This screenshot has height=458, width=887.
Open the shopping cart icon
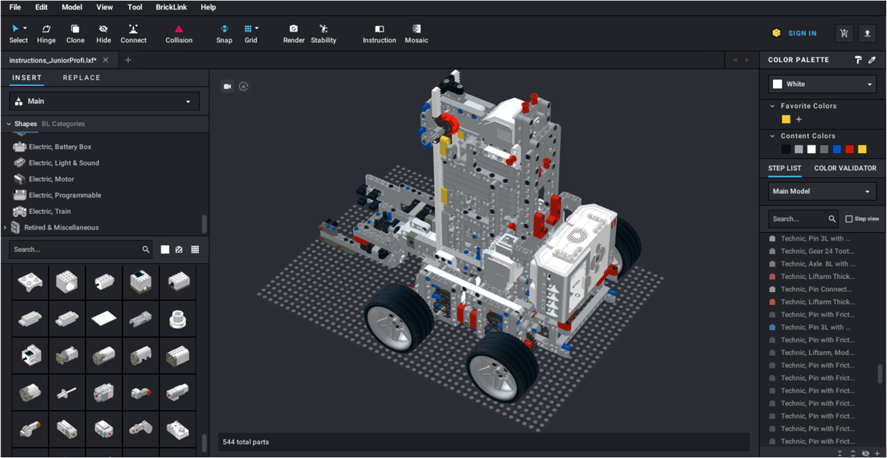click(844, 33)
